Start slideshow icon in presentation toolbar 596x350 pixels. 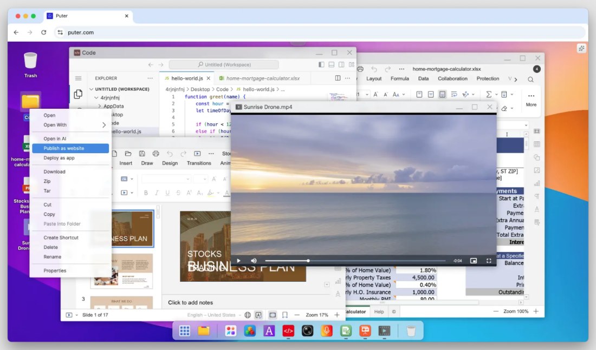pyautogui.click(x=197, y=154)
